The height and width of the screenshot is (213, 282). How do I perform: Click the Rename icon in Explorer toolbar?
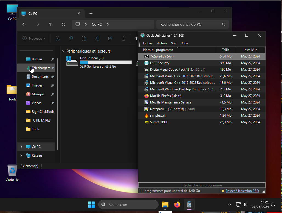point(97,38)
